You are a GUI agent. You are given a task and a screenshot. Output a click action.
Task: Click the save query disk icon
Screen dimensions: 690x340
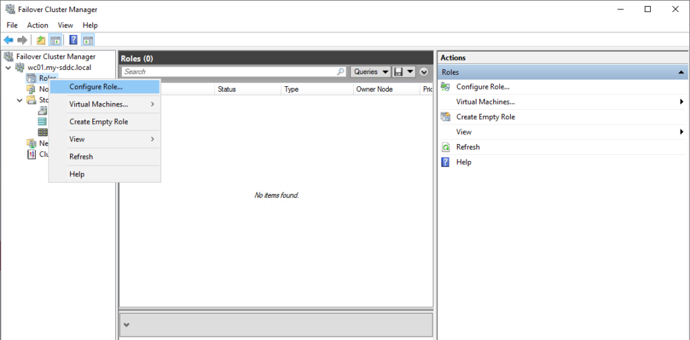point(400,71)
